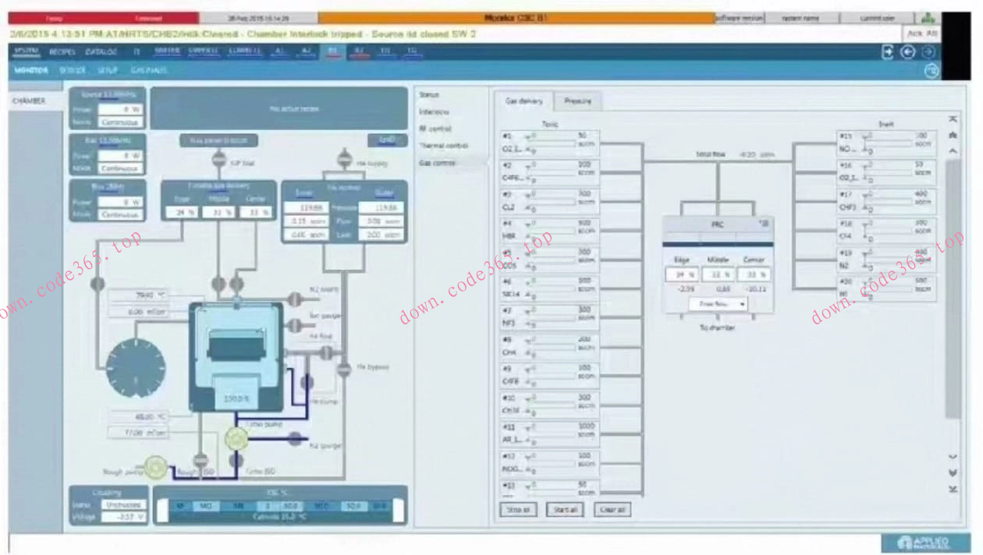Click the gas delivery vertical scrollbar
Image resolution: width=983 pixels, height=555 pixels.
[953, 288]
